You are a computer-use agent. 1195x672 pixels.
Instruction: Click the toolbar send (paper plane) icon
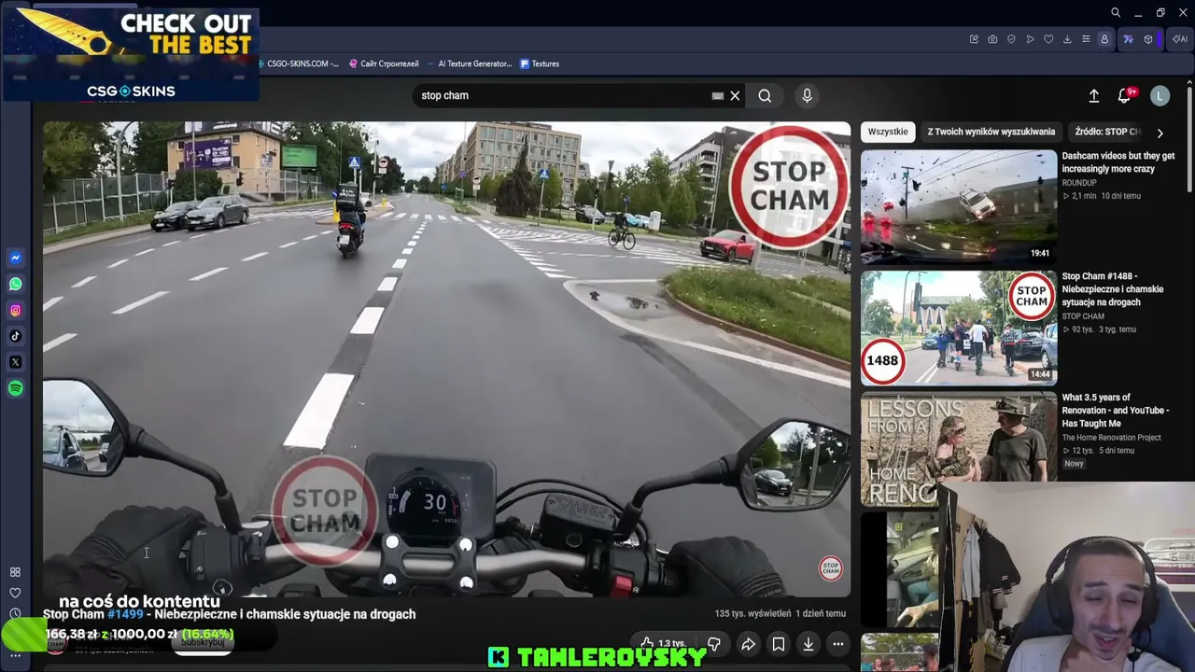click(x=1030, y=39)
